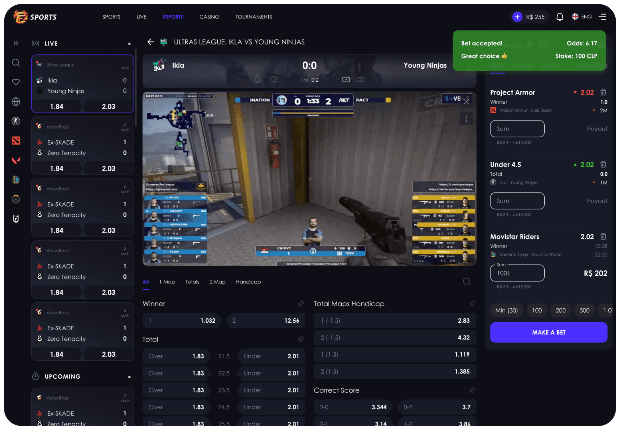Close the video stream with X
The width and height of the screenshot is (620, 430).
click(466, 102)
